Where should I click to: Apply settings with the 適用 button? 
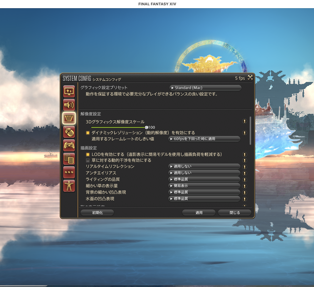click(199, 213)
